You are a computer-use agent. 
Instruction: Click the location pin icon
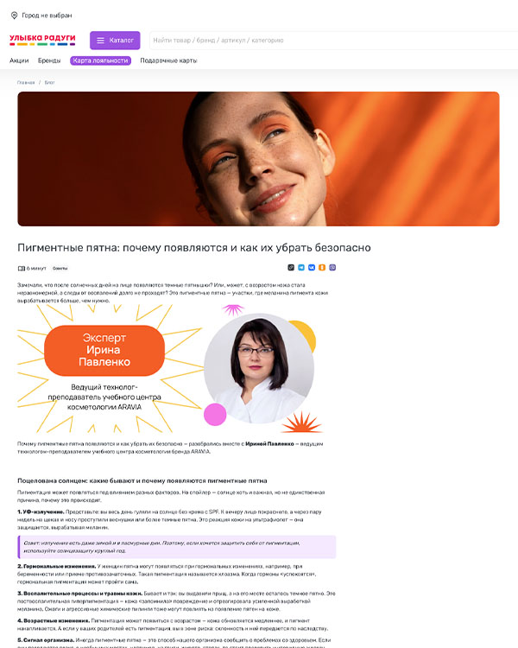[x=14, y=16]
